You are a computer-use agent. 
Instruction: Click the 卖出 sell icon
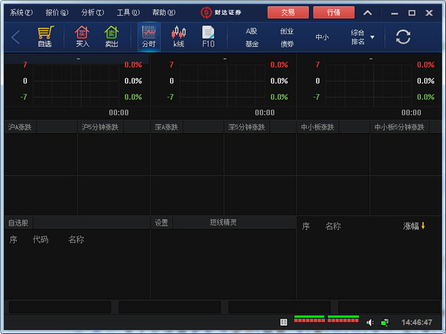point(111,37)
